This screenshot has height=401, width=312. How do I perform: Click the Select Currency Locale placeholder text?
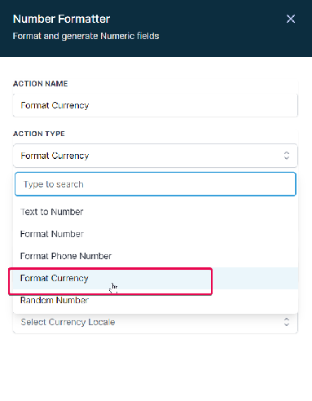(x=68, y=322)
